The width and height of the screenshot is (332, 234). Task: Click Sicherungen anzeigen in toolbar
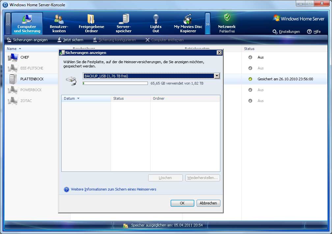(x=27, y=40)
